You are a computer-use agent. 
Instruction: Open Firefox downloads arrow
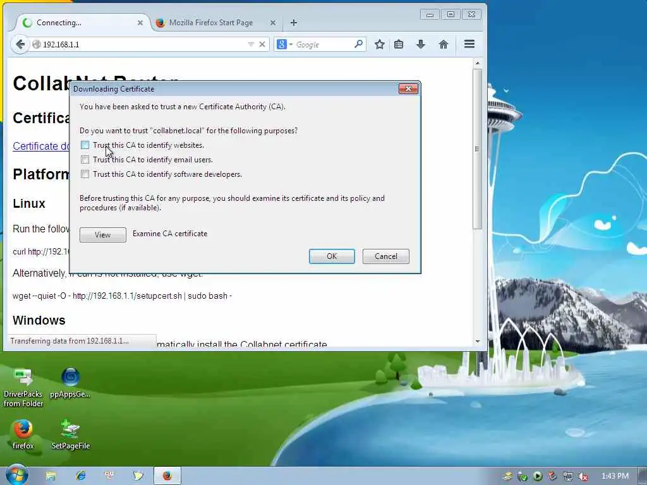tap(420, 44)
